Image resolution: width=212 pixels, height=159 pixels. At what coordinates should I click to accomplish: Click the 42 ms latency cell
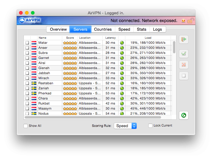click(110, 103)
